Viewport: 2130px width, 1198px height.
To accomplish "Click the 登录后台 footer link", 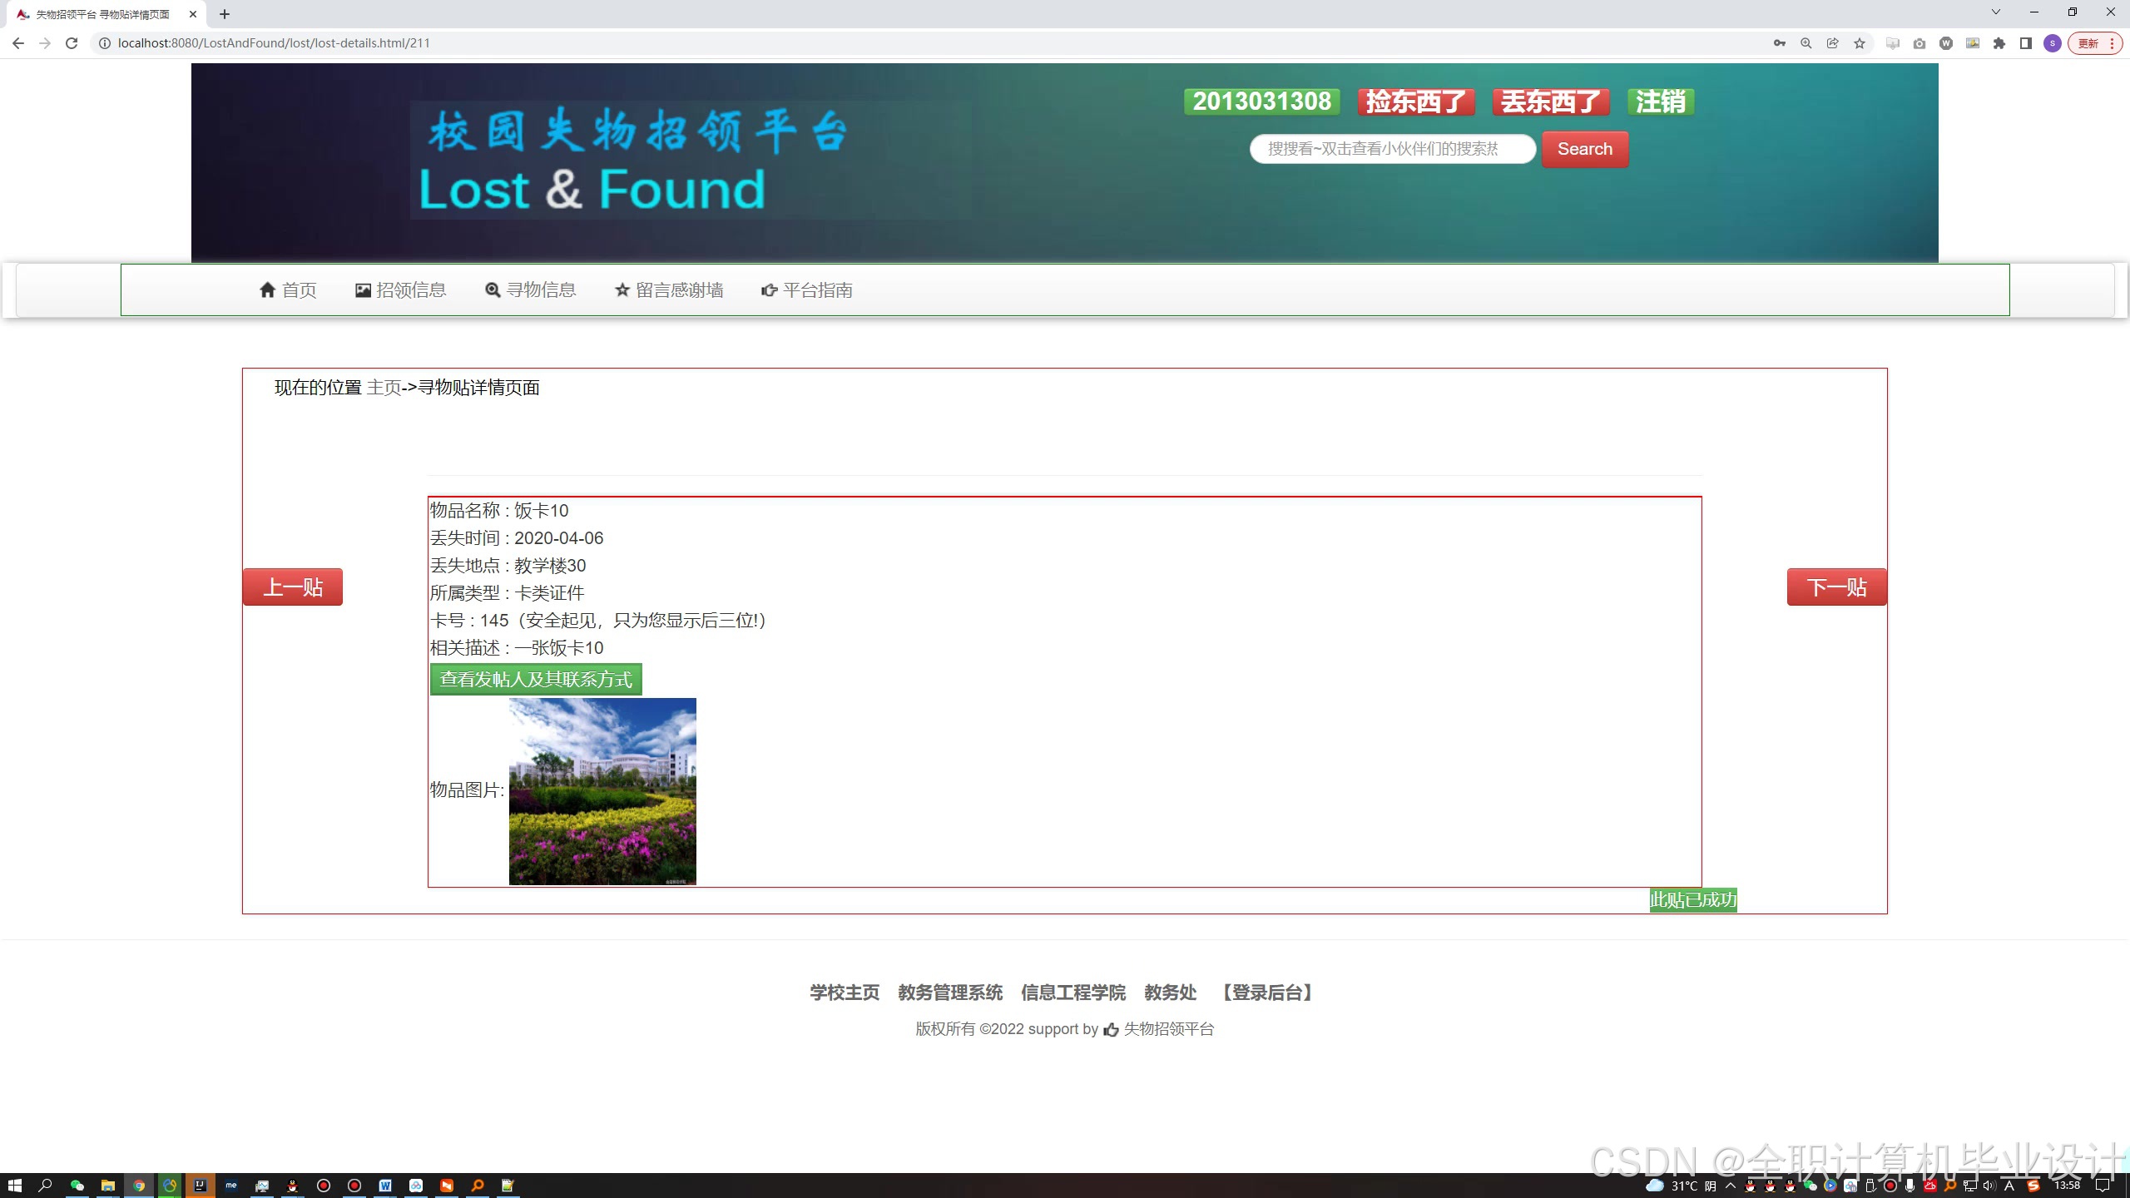I will [1266, 993].
